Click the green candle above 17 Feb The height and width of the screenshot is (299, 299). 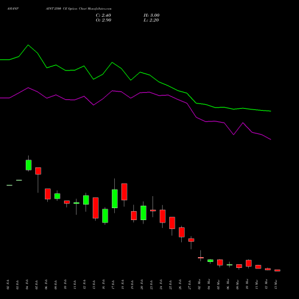[x=115, y=199]
